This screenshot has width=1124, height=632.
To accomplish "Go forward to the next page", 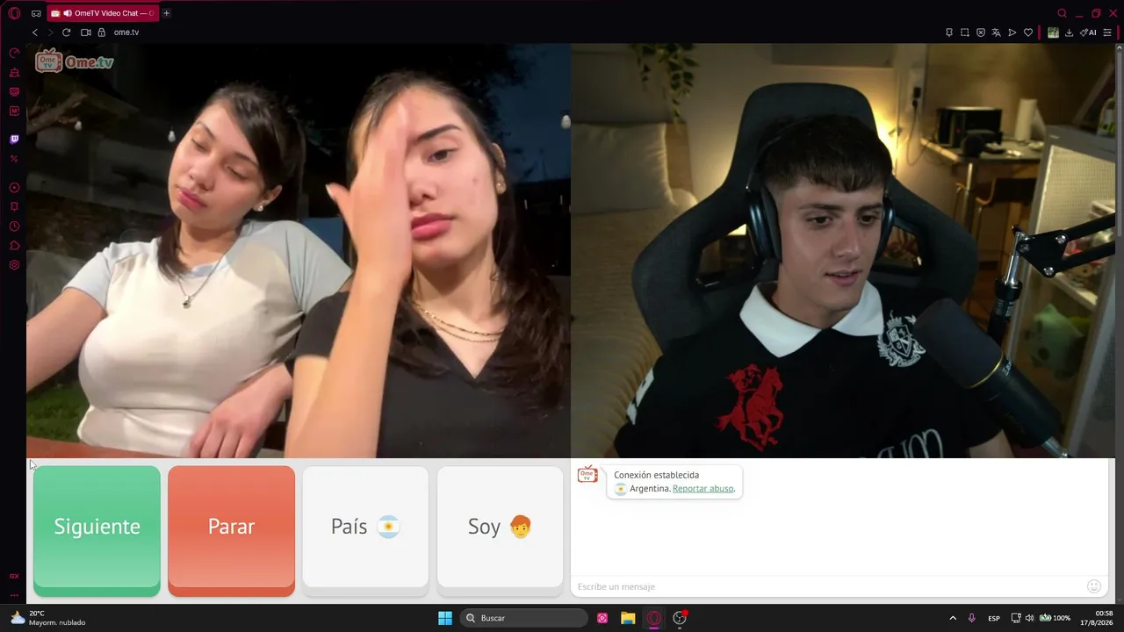I will [x=50, y=32].
